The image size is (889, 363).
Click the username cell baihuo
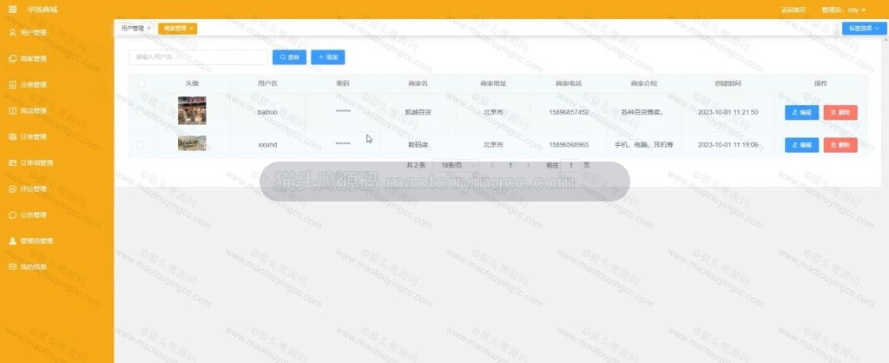(267, 112)
